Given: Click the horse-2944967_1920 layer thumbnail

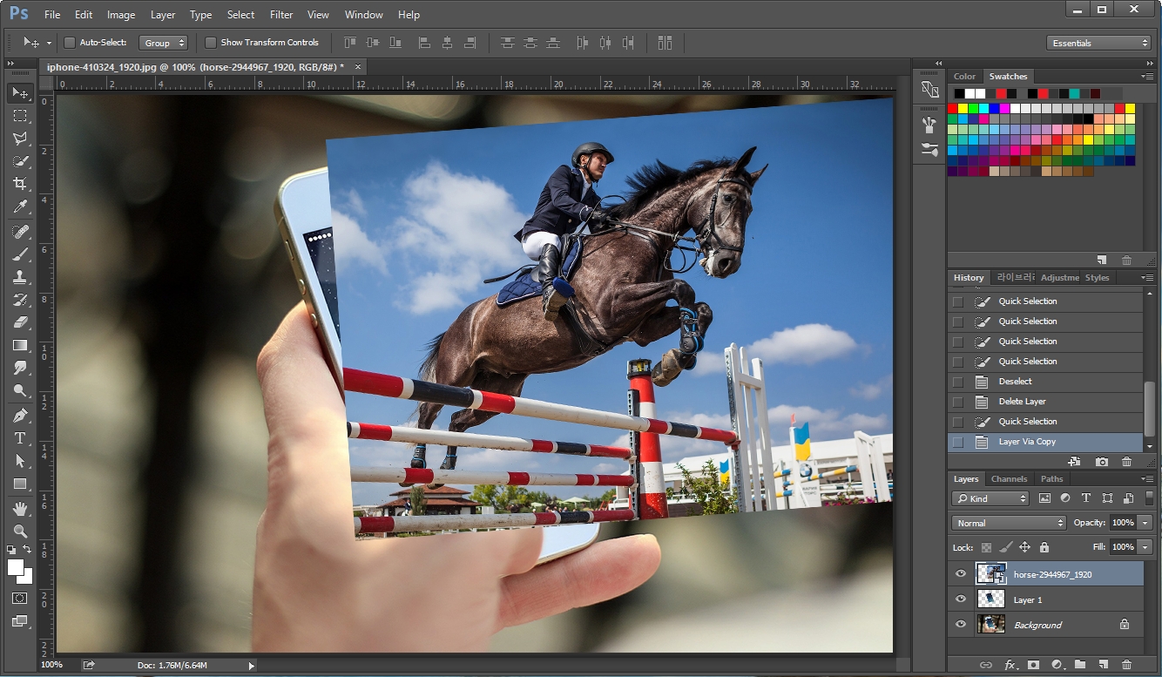Looking at the screenshot, I should [991, 573].
